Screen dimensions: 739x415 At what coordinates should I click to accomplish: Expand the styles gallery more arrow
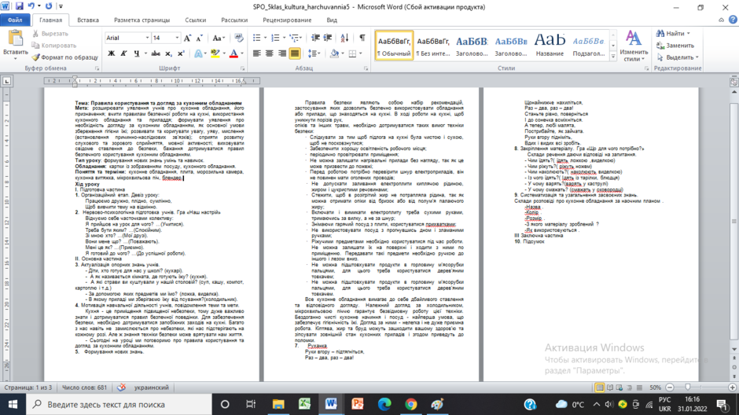click(x=613, y=57)
